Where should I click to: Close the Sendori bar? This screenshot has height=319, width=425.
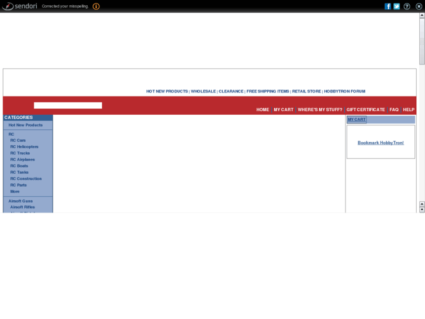coord(419,6)
